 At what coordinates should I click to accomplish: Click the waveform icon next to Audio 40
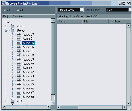[19, 64]
